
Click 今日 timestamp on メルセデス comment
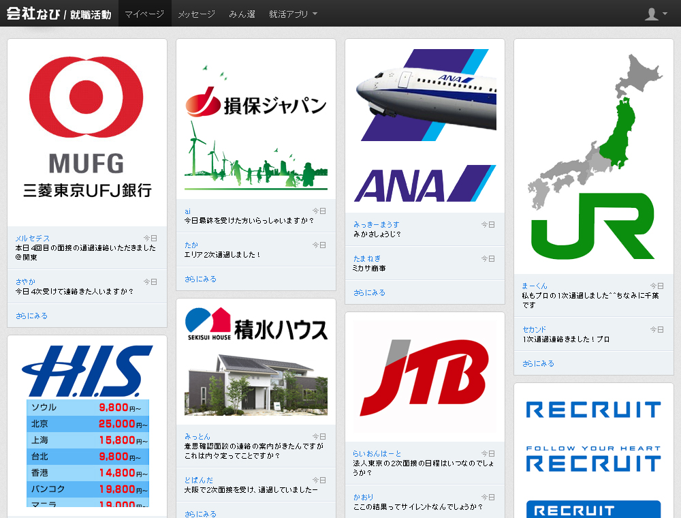click(151, 238)
